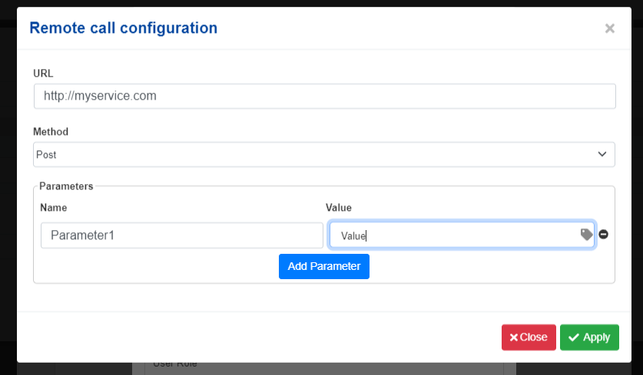This screenshot has height=375, width=643.
Task: Click the Remote call configuration title
Action: point(124,28)
